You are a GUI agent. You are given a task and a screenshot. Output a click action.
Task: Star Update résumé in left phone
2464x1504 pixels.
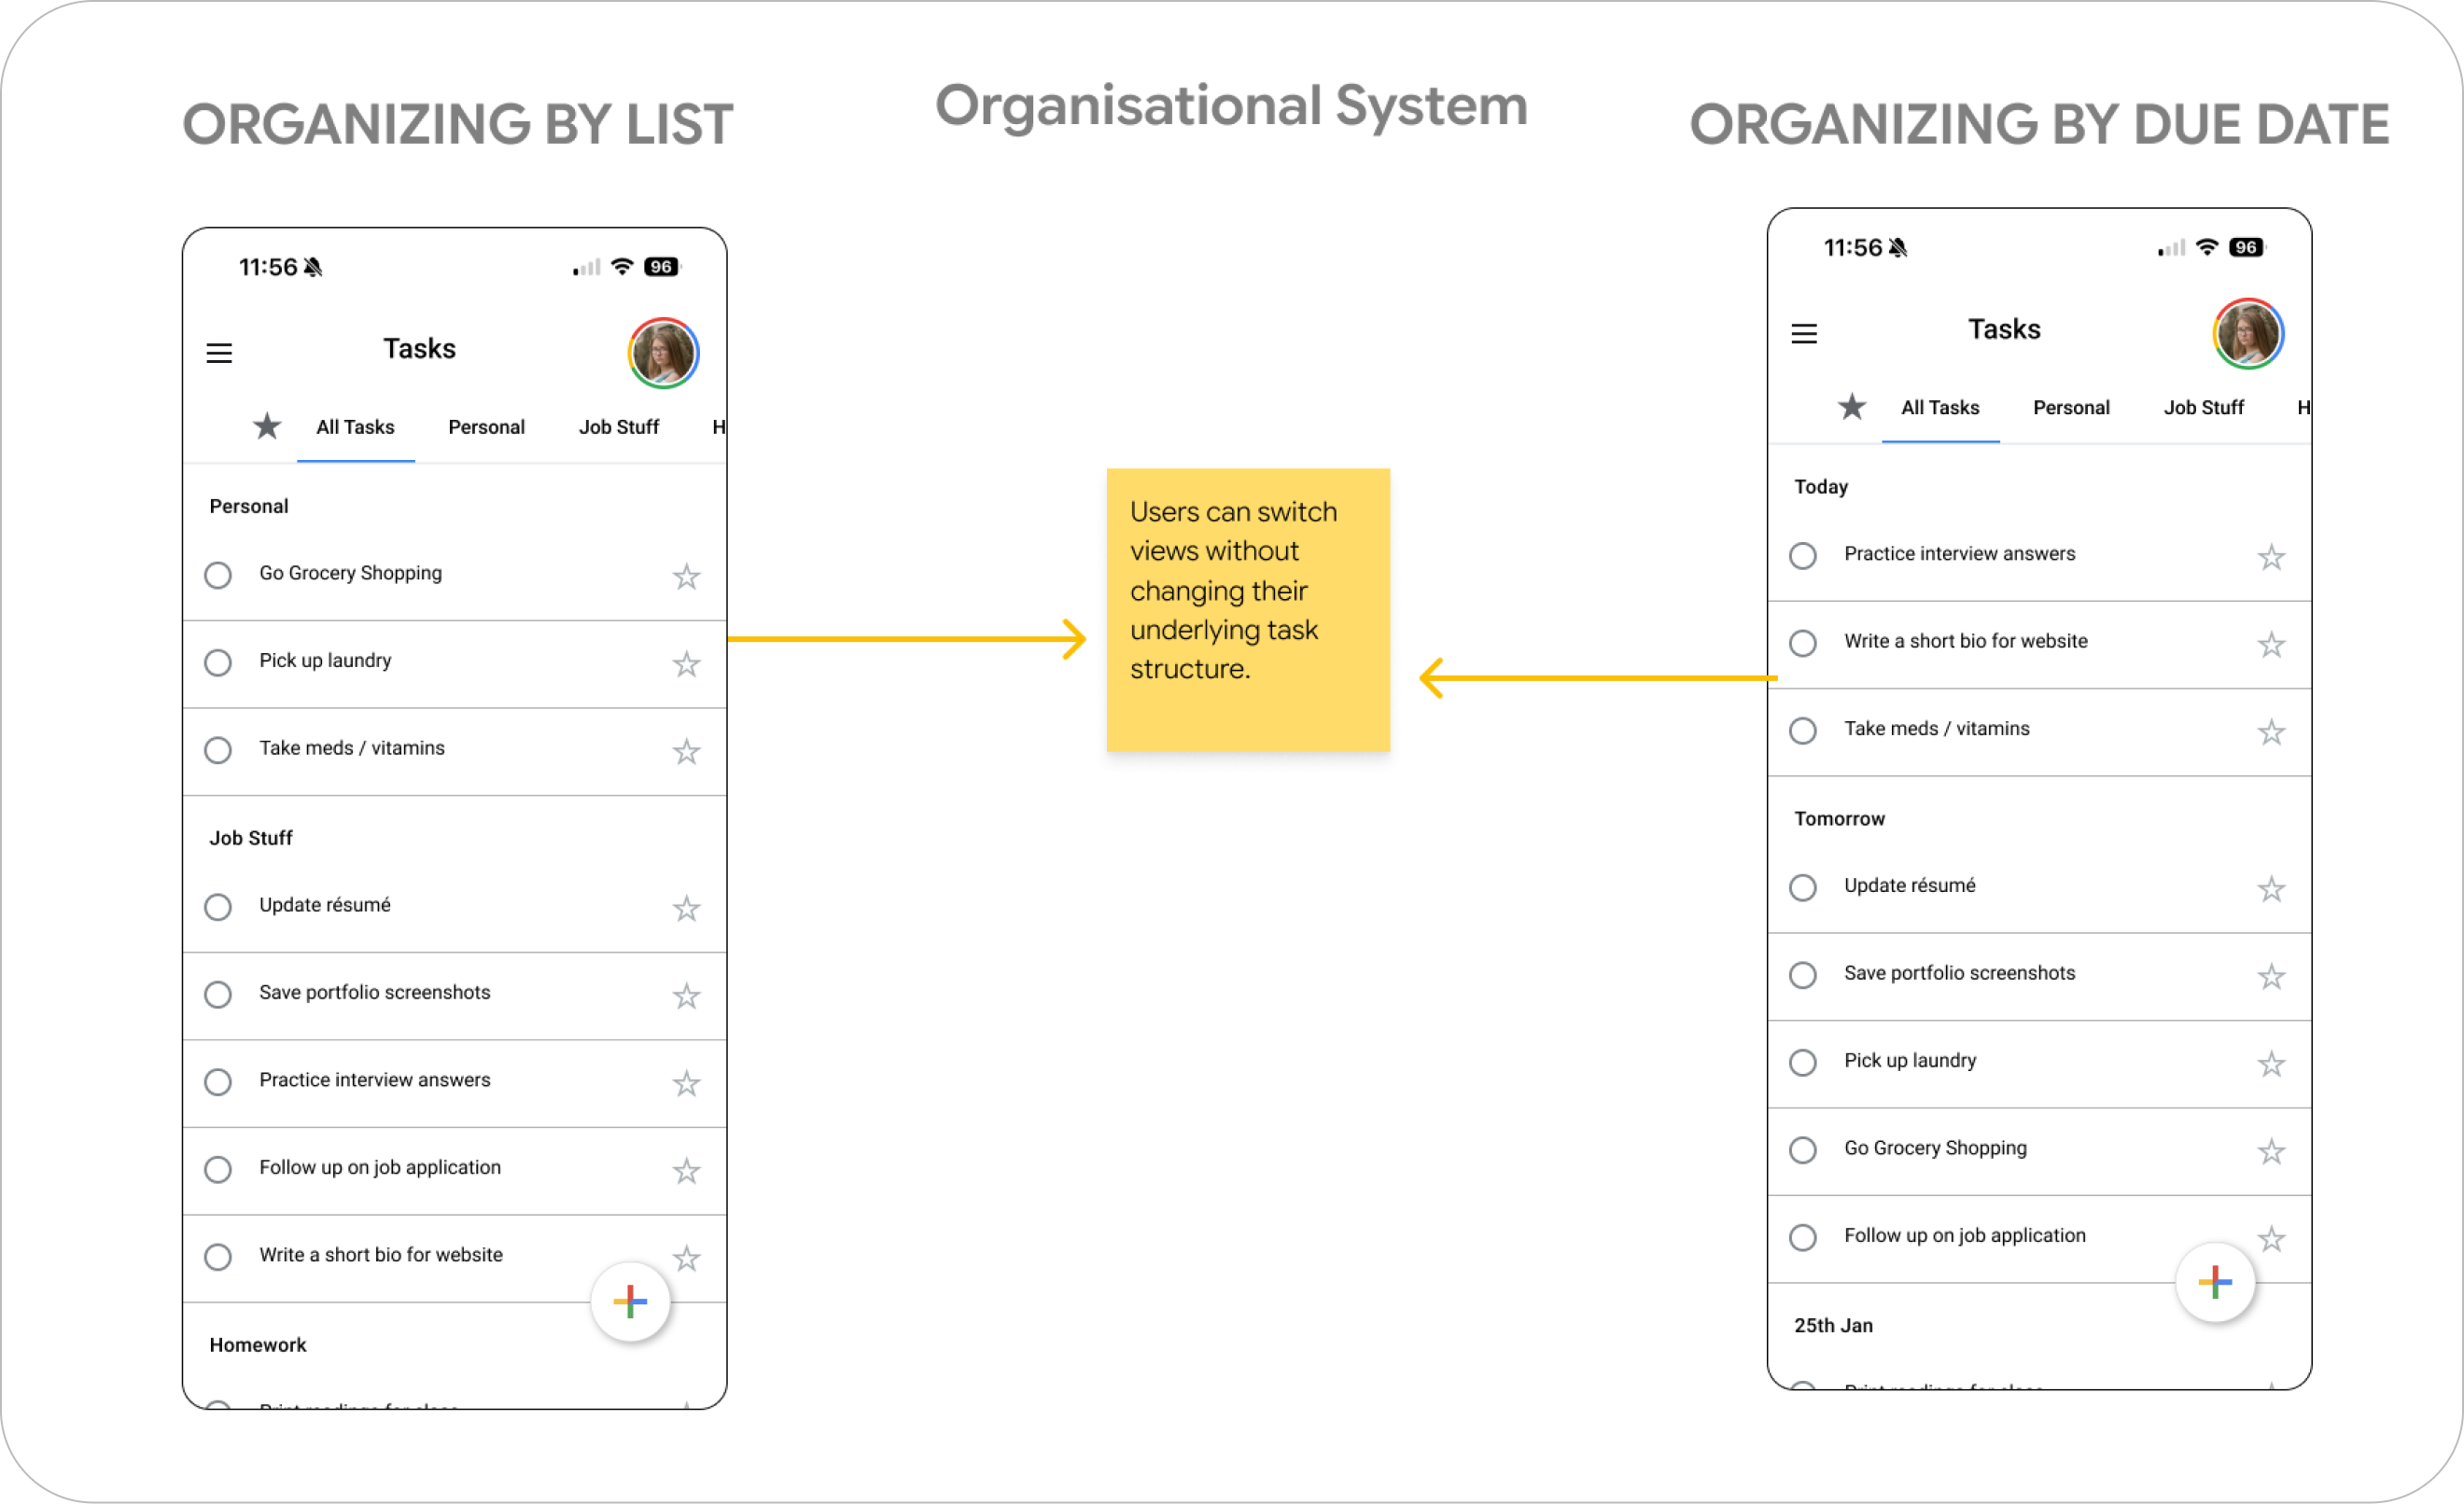686,909
